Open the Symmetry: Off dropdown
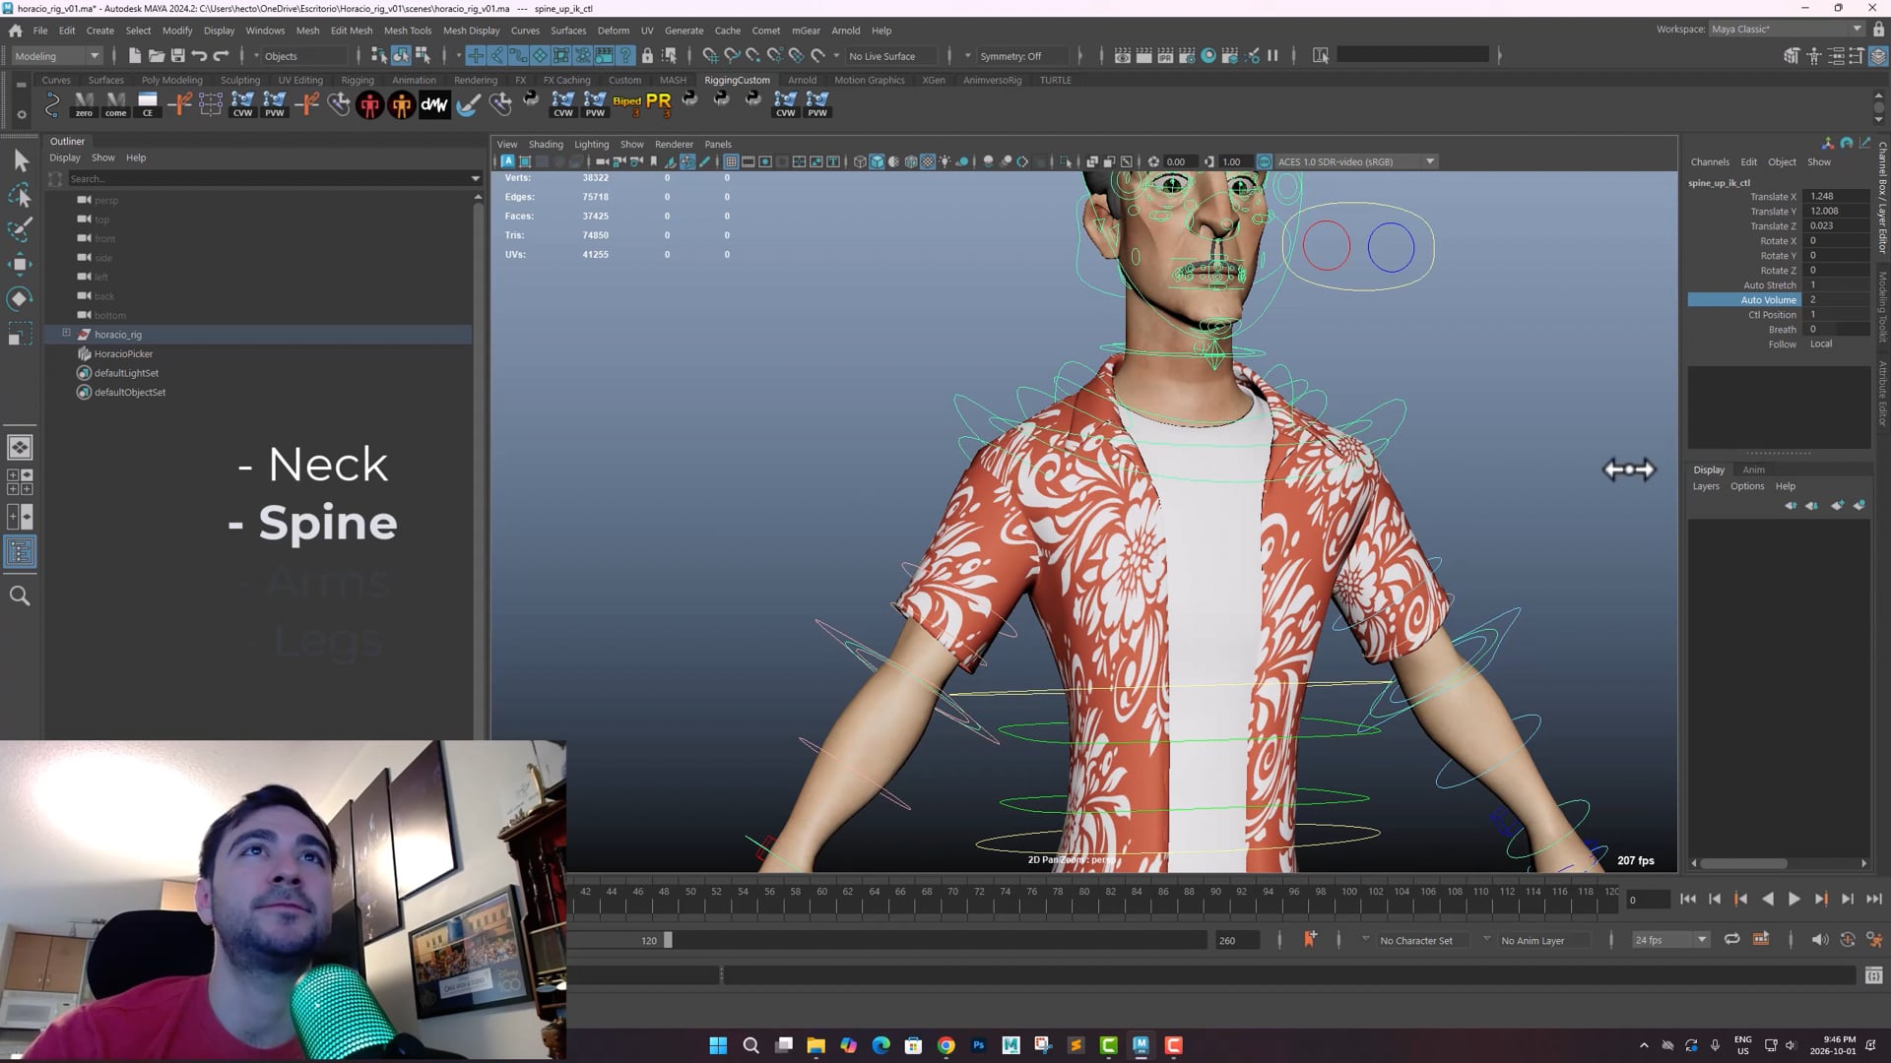The width and height of the screenshot is (1891, 1063). tap(1017, 56)
